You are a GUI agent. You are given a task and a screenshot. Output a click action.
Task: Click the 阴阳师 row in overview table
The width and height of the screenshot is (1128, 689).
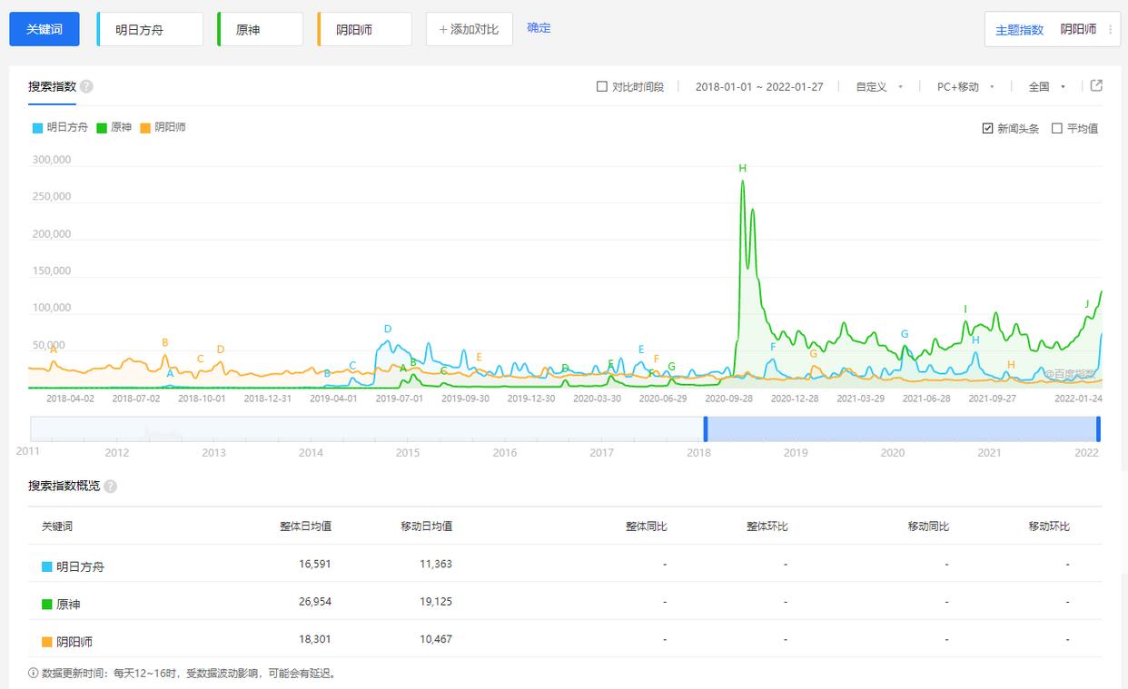tap(565, 640)
